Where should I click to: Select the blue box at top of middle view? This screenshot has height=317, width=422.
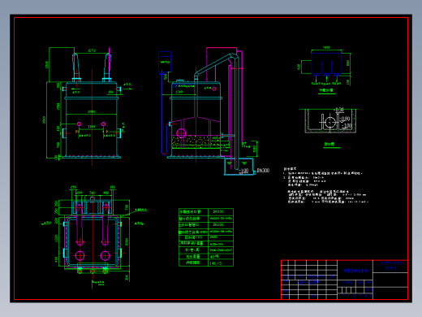click(165, 62)
